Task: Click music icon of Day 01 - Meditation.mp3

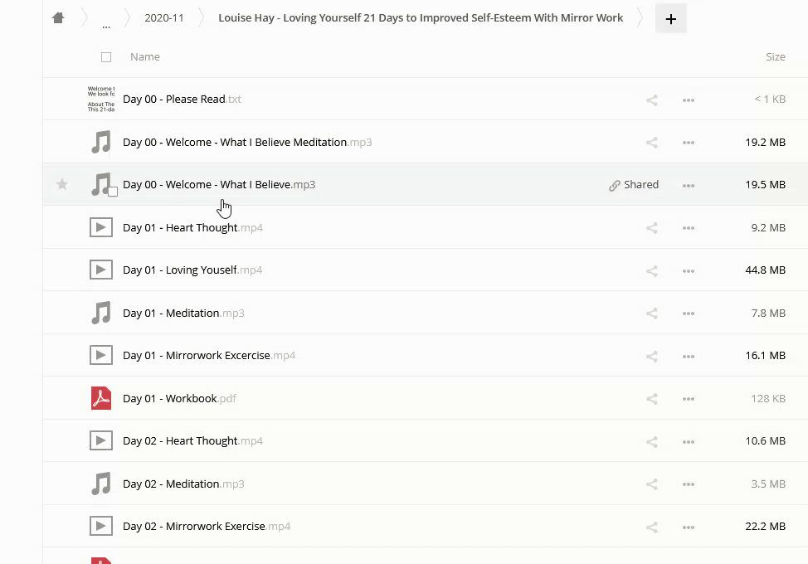Action: 101,313
